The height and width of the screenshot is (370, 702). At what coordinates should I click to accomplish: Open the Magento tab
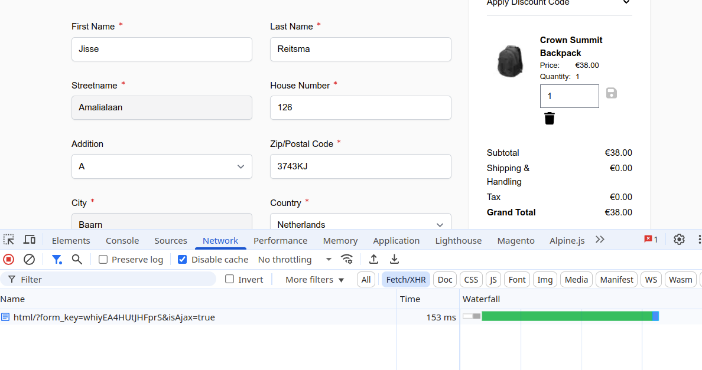pyautogui.click(x=516, y=240)
